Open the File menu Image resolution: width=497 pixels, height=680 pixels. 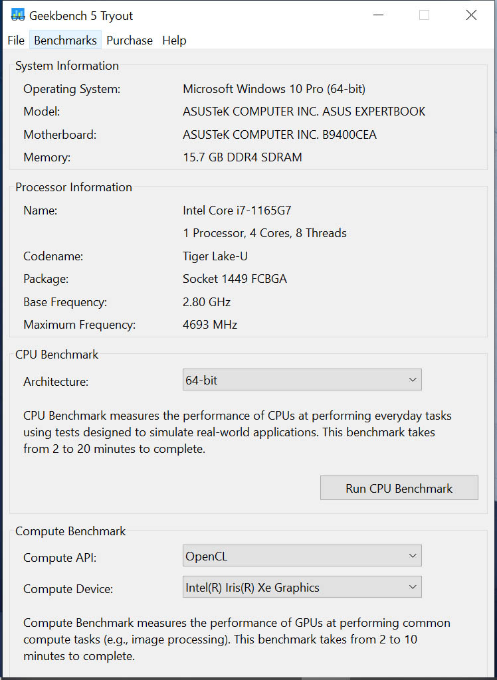(16, 41)
